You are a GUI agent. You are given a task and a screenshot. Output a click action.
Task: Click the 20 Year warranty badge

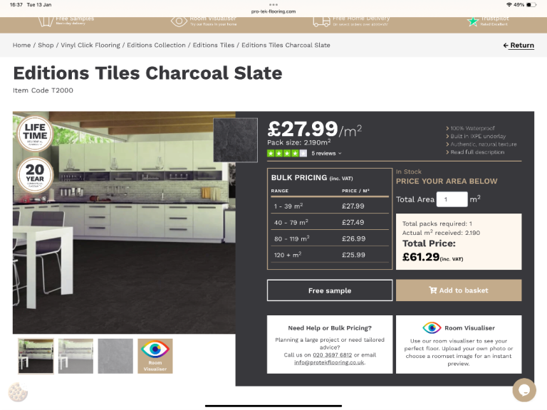(x=35, y=175)
